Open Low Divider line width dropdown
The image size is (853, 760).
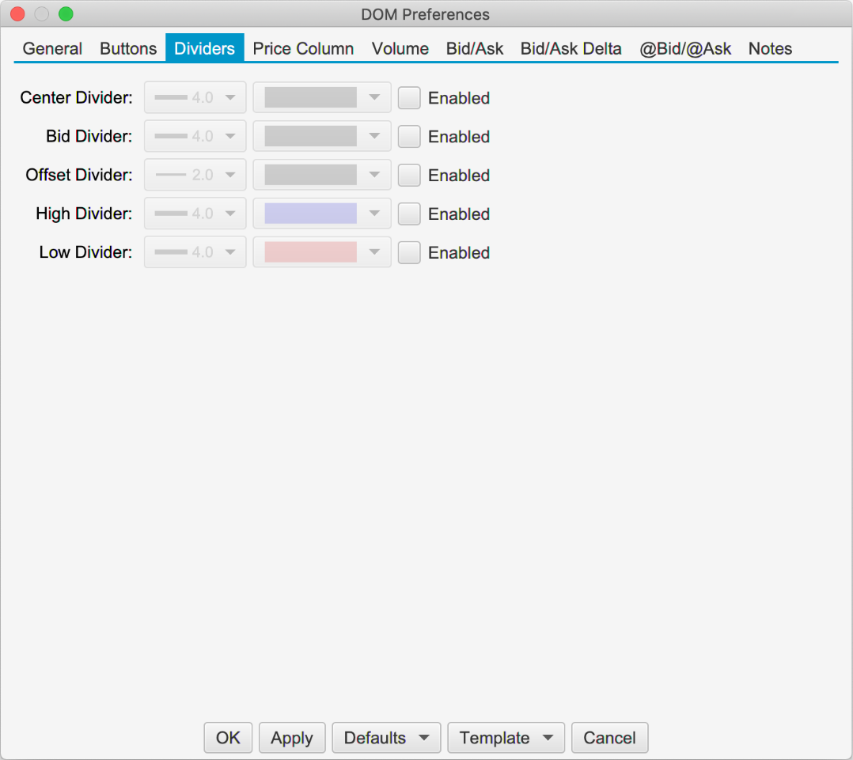pyautogui.click(x=195, y=252)
